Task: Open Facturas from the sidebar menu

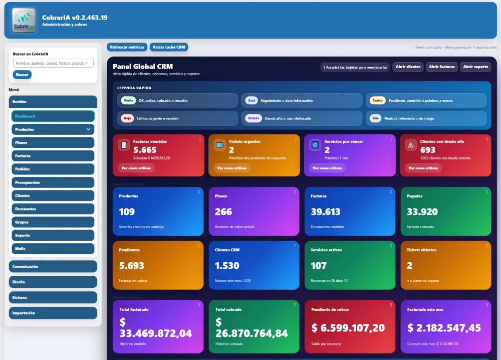Action: click(x=53, y=156)
